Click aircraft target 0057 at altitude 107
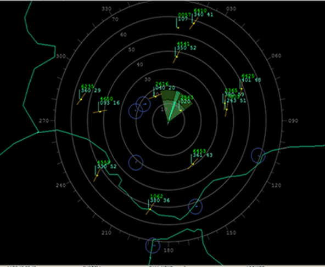The width and height of the screenshot is (325, 267). pyautogui.click(x=178, y=27)
